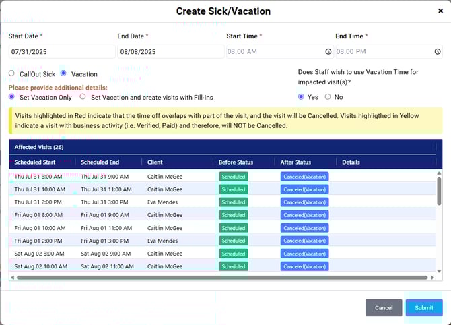Select the Vacation radio button
Viewport: 451px width, 325px height.
click(x=63, y=73)
